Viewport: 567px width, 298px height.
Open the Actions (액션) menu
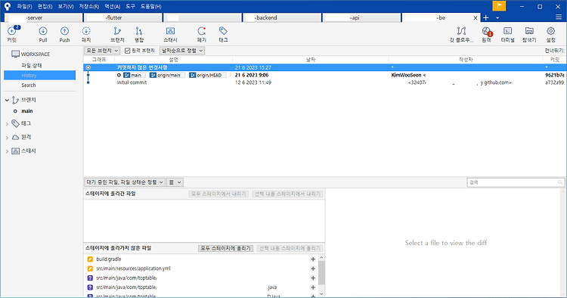tap(112, 7)
